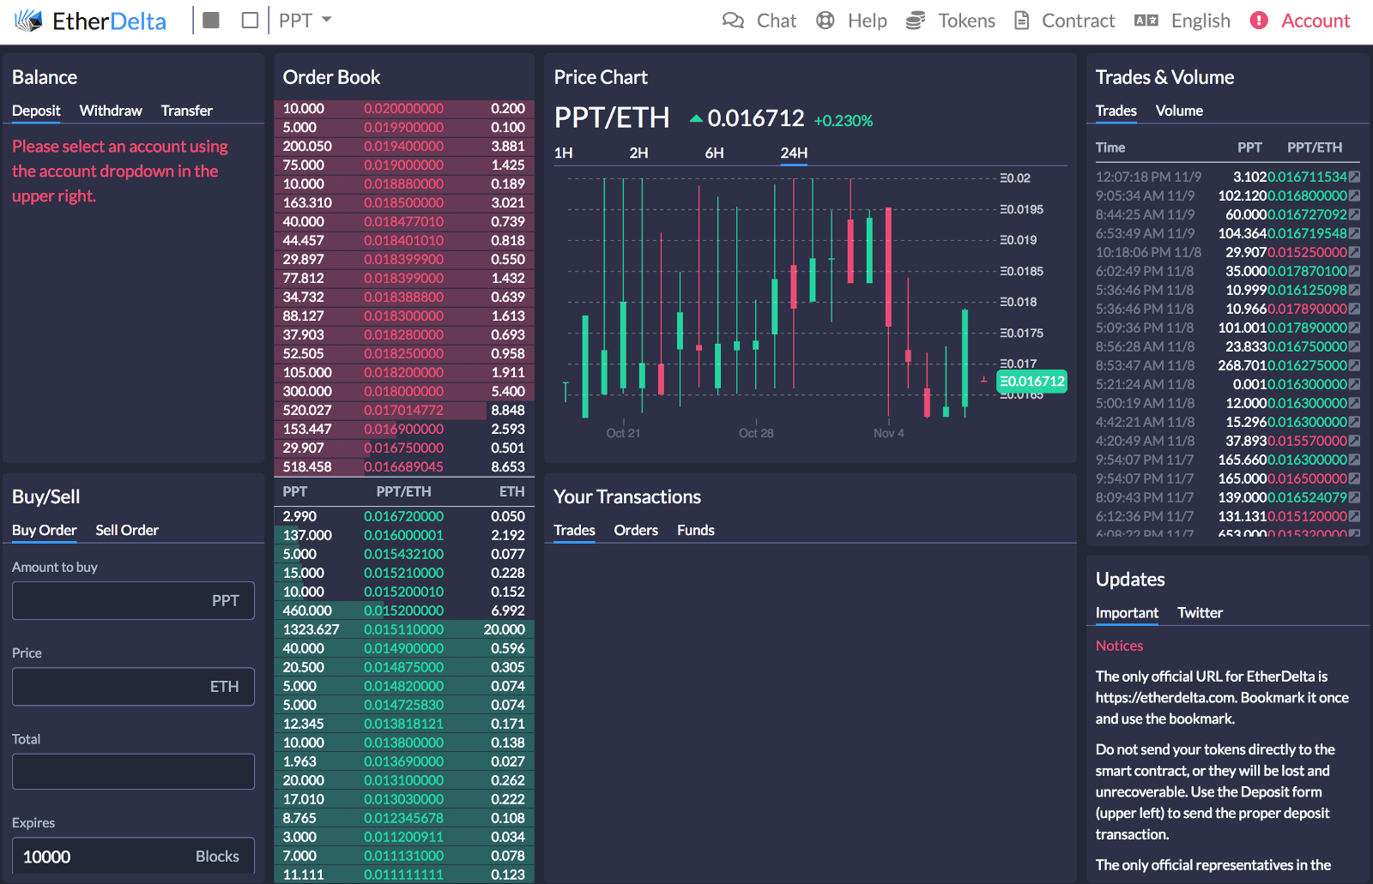The height and width of the screenshot is (884, 1373).
Task: Open transaction link for 4:20:49 AM trade
Action: 1354,441
